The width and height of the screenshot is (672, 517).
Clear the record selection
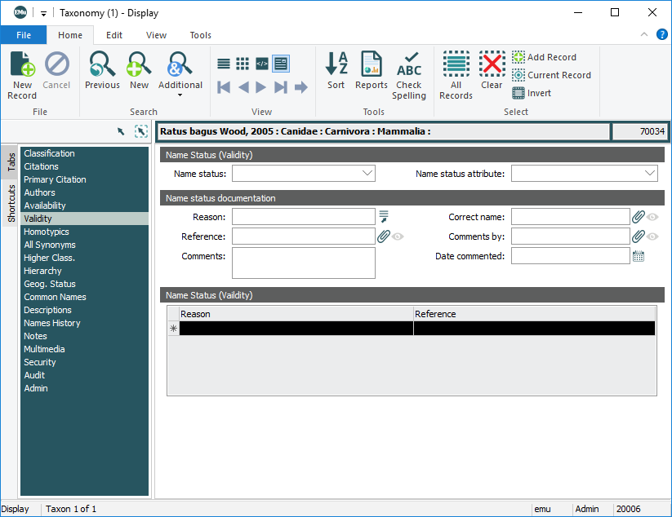pos(492,71)
